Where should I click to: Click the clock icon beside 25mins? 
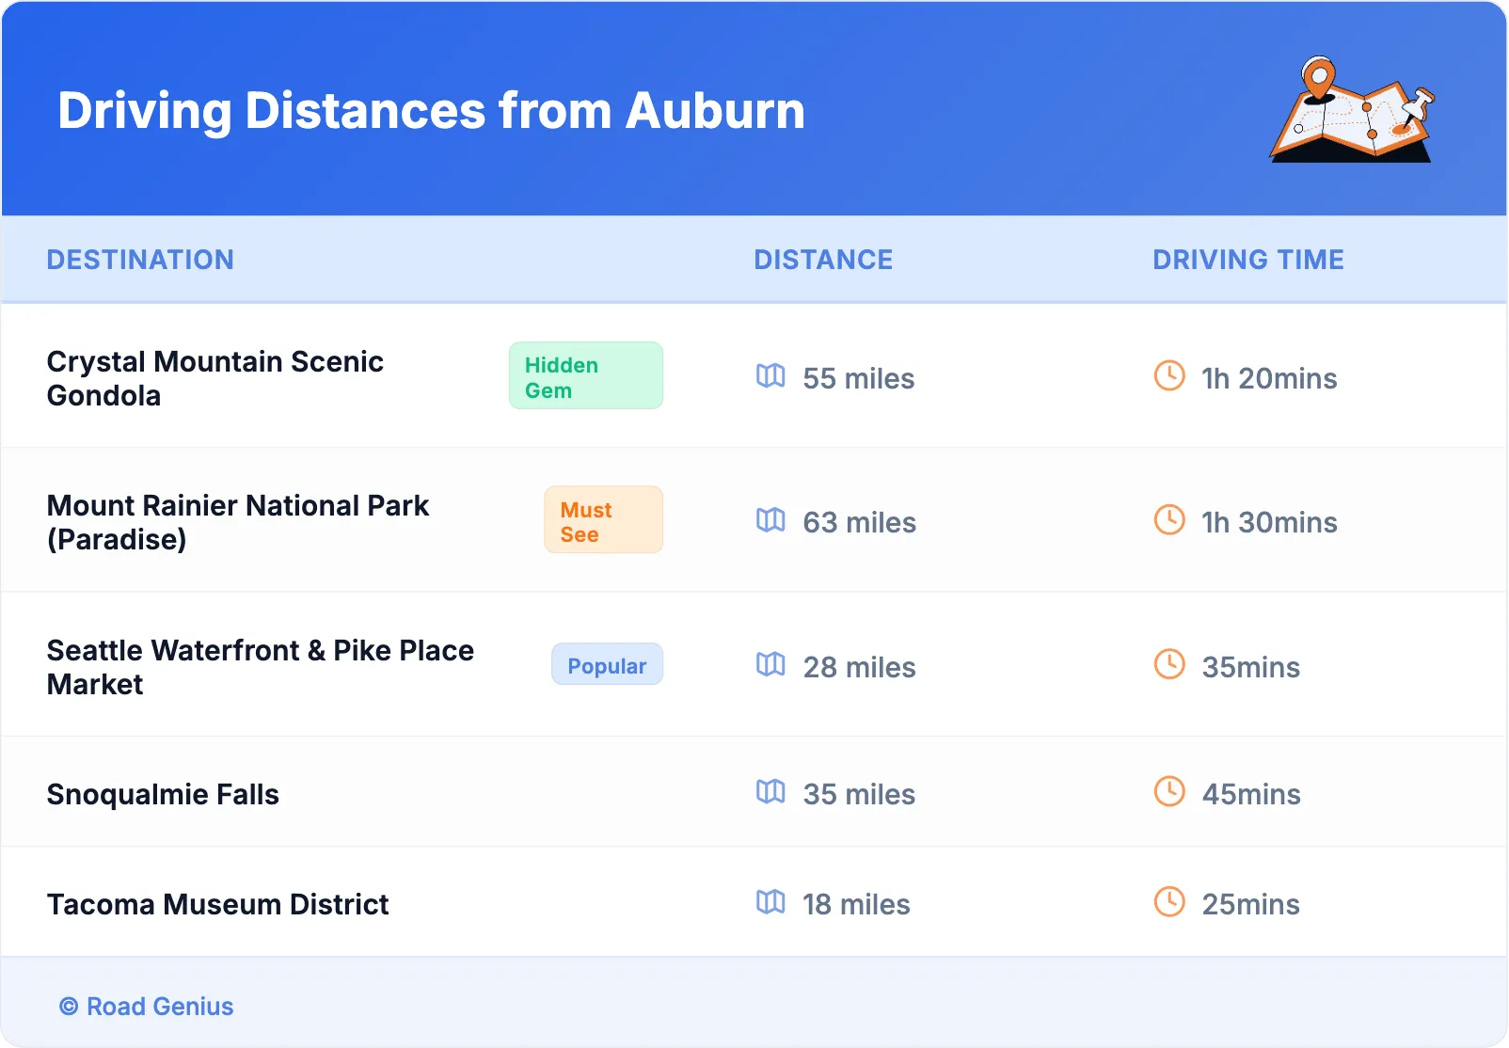(1169, 902)
